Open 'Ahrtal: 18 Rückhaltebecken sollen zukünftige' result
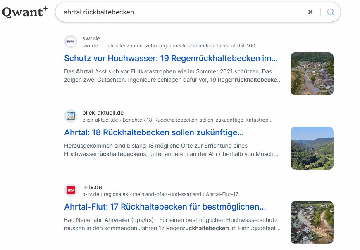Viewport: 360px width, 250px height. 154,132
